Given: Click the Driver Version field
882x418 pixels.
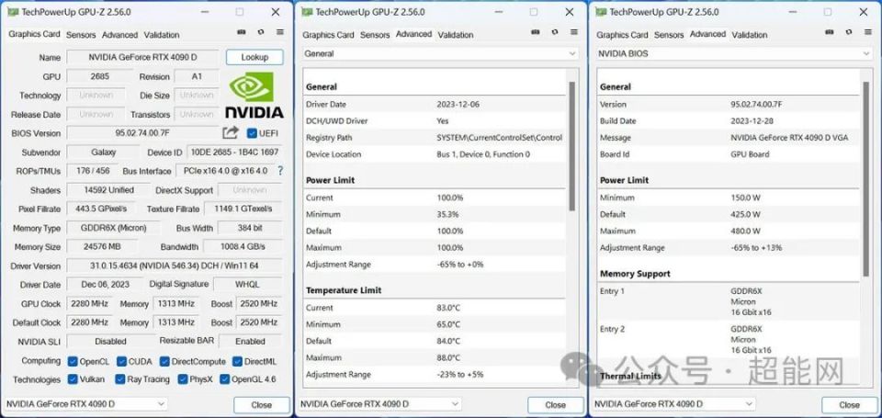Looking at the screenshot, I should pyautogui.click(x=175, y=265).
